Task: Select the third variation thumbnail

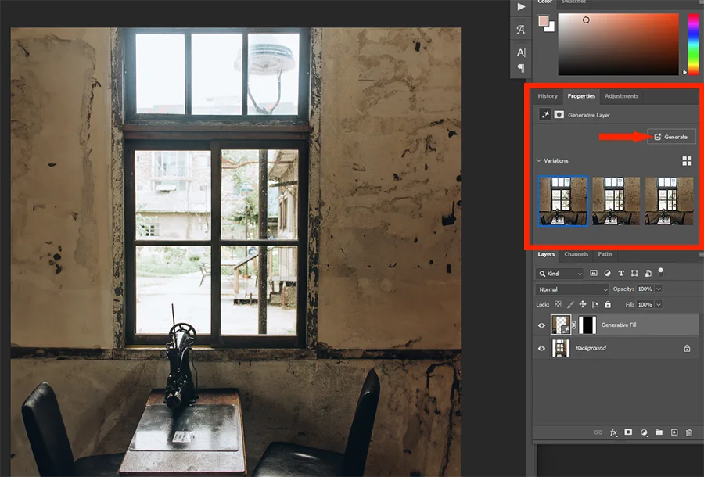Action: (669, 201)
